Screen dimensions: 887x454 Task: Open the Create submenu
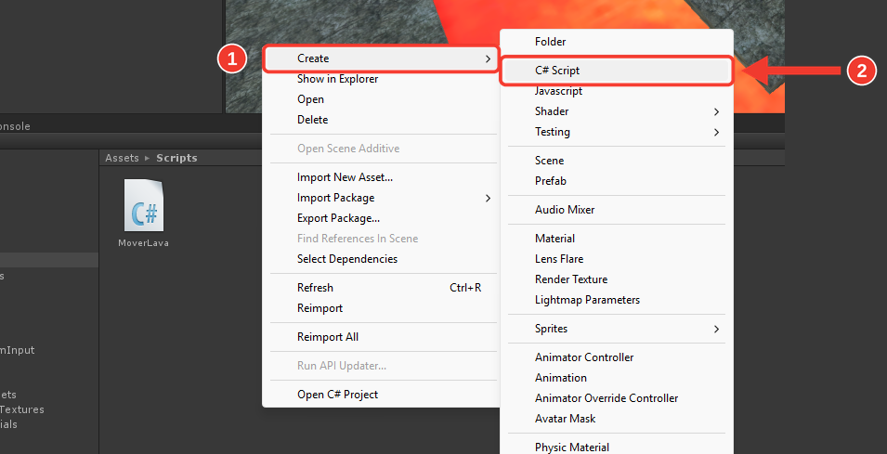(x=382, y=58)
